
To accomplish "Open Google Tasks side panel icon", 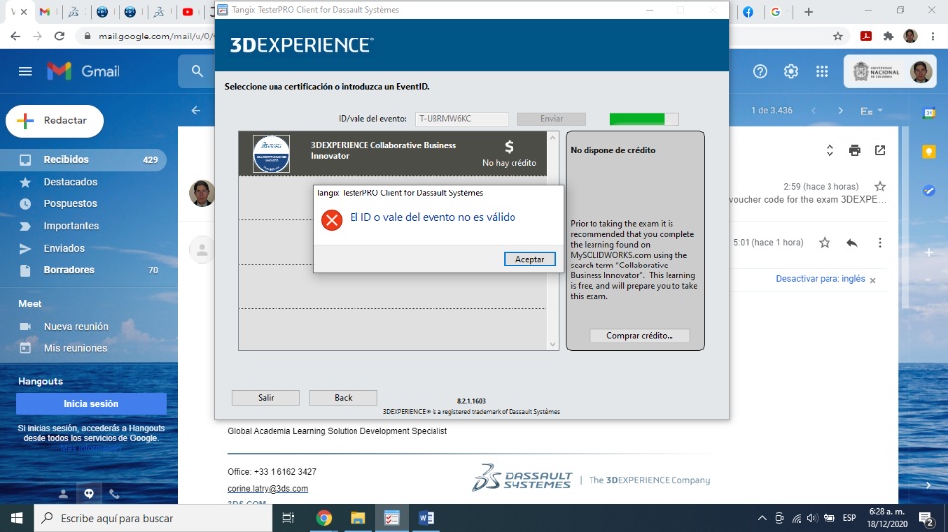I will coord(929,191).
